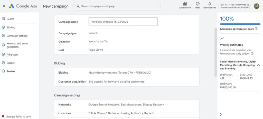Image resolution: width=263 pixels, height=119 pixels.
Task: Open the Ad groups step
Action: (12, 54)
